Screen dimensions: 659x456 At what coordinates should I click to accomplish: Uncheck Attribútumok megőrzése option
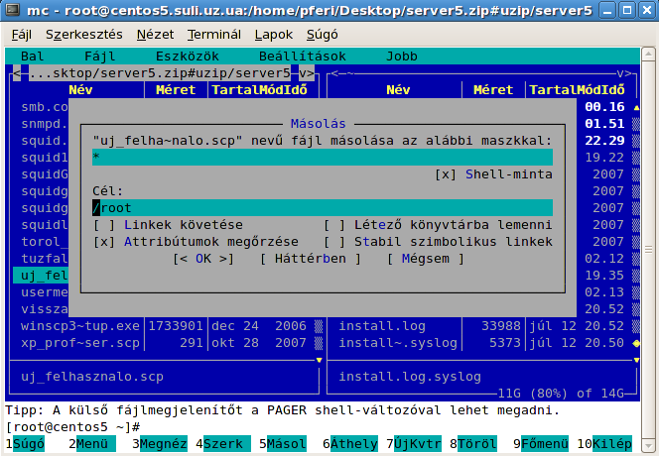point(104,241)
